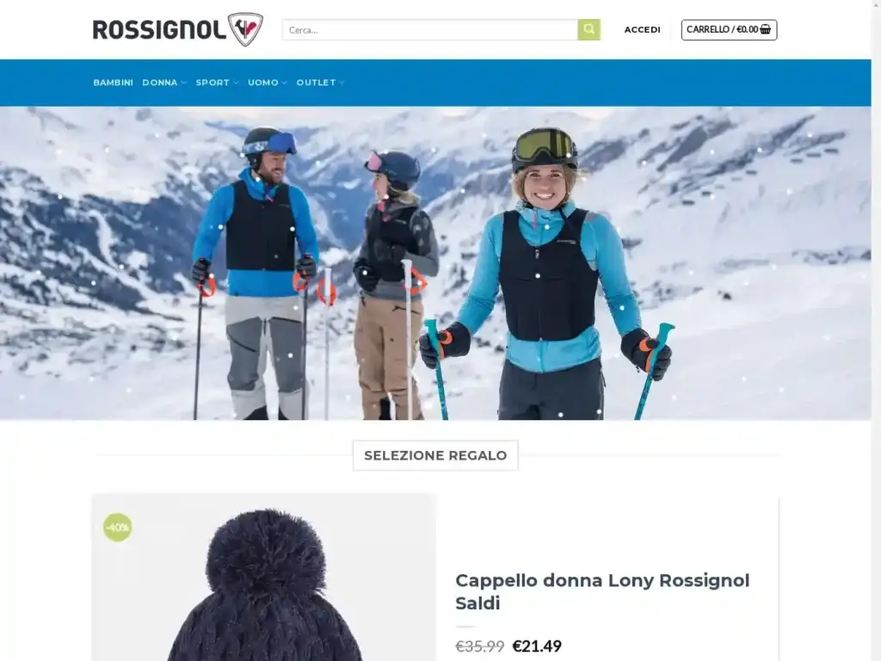The image size is (881, 661).
Task: Open the Cappello donna Lony product title
Action: pos(602,591)
